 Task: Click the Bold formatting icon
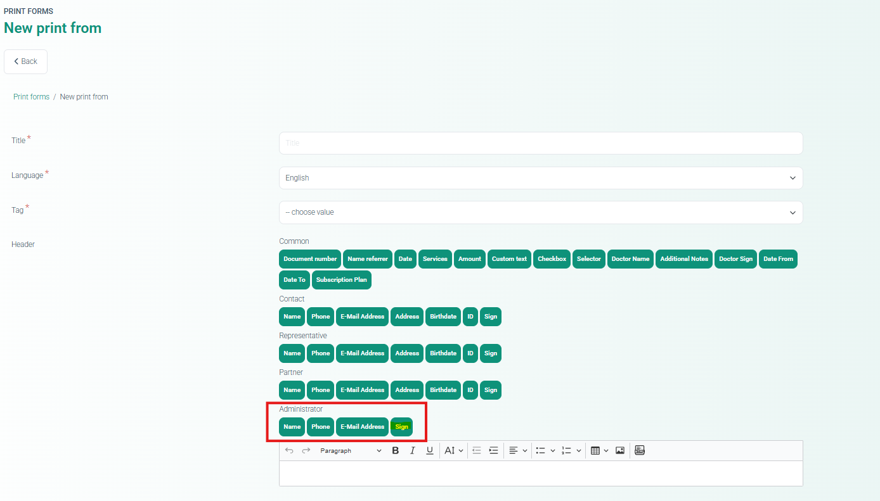(396, 450)
